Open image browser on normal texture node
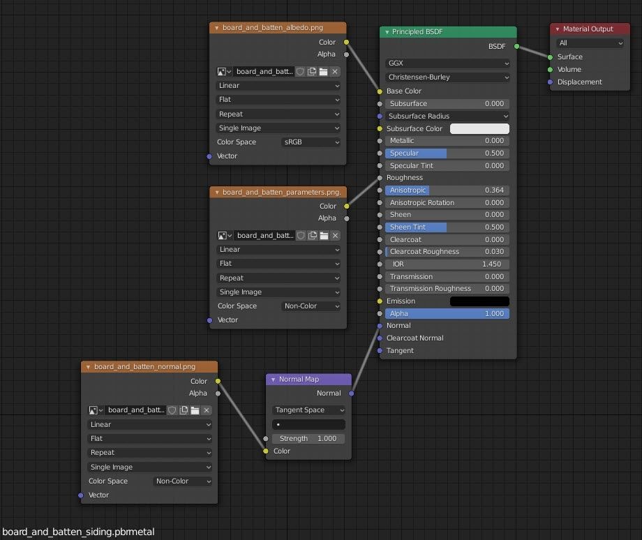The width and height of the screenshot is (642, 540). click(96, 410)
